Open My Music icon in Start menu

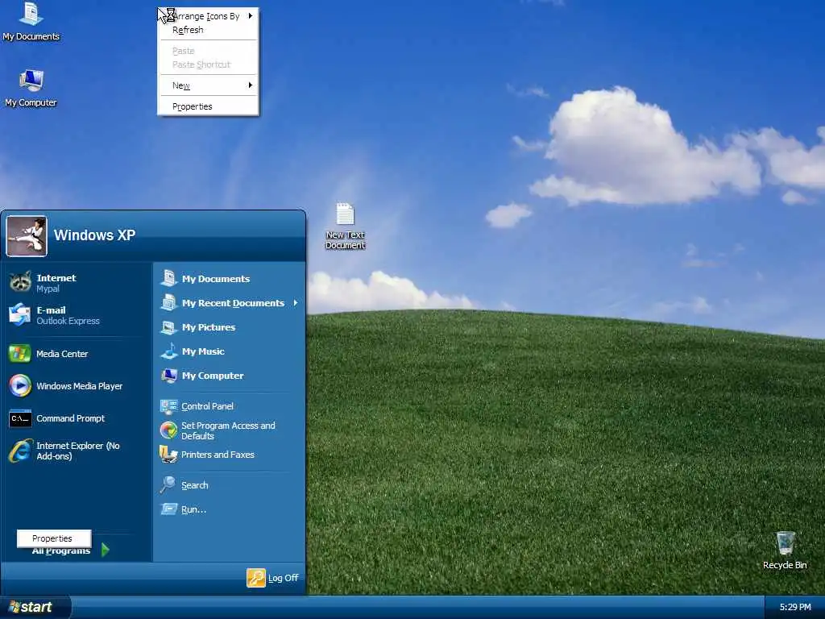point(169,351)
